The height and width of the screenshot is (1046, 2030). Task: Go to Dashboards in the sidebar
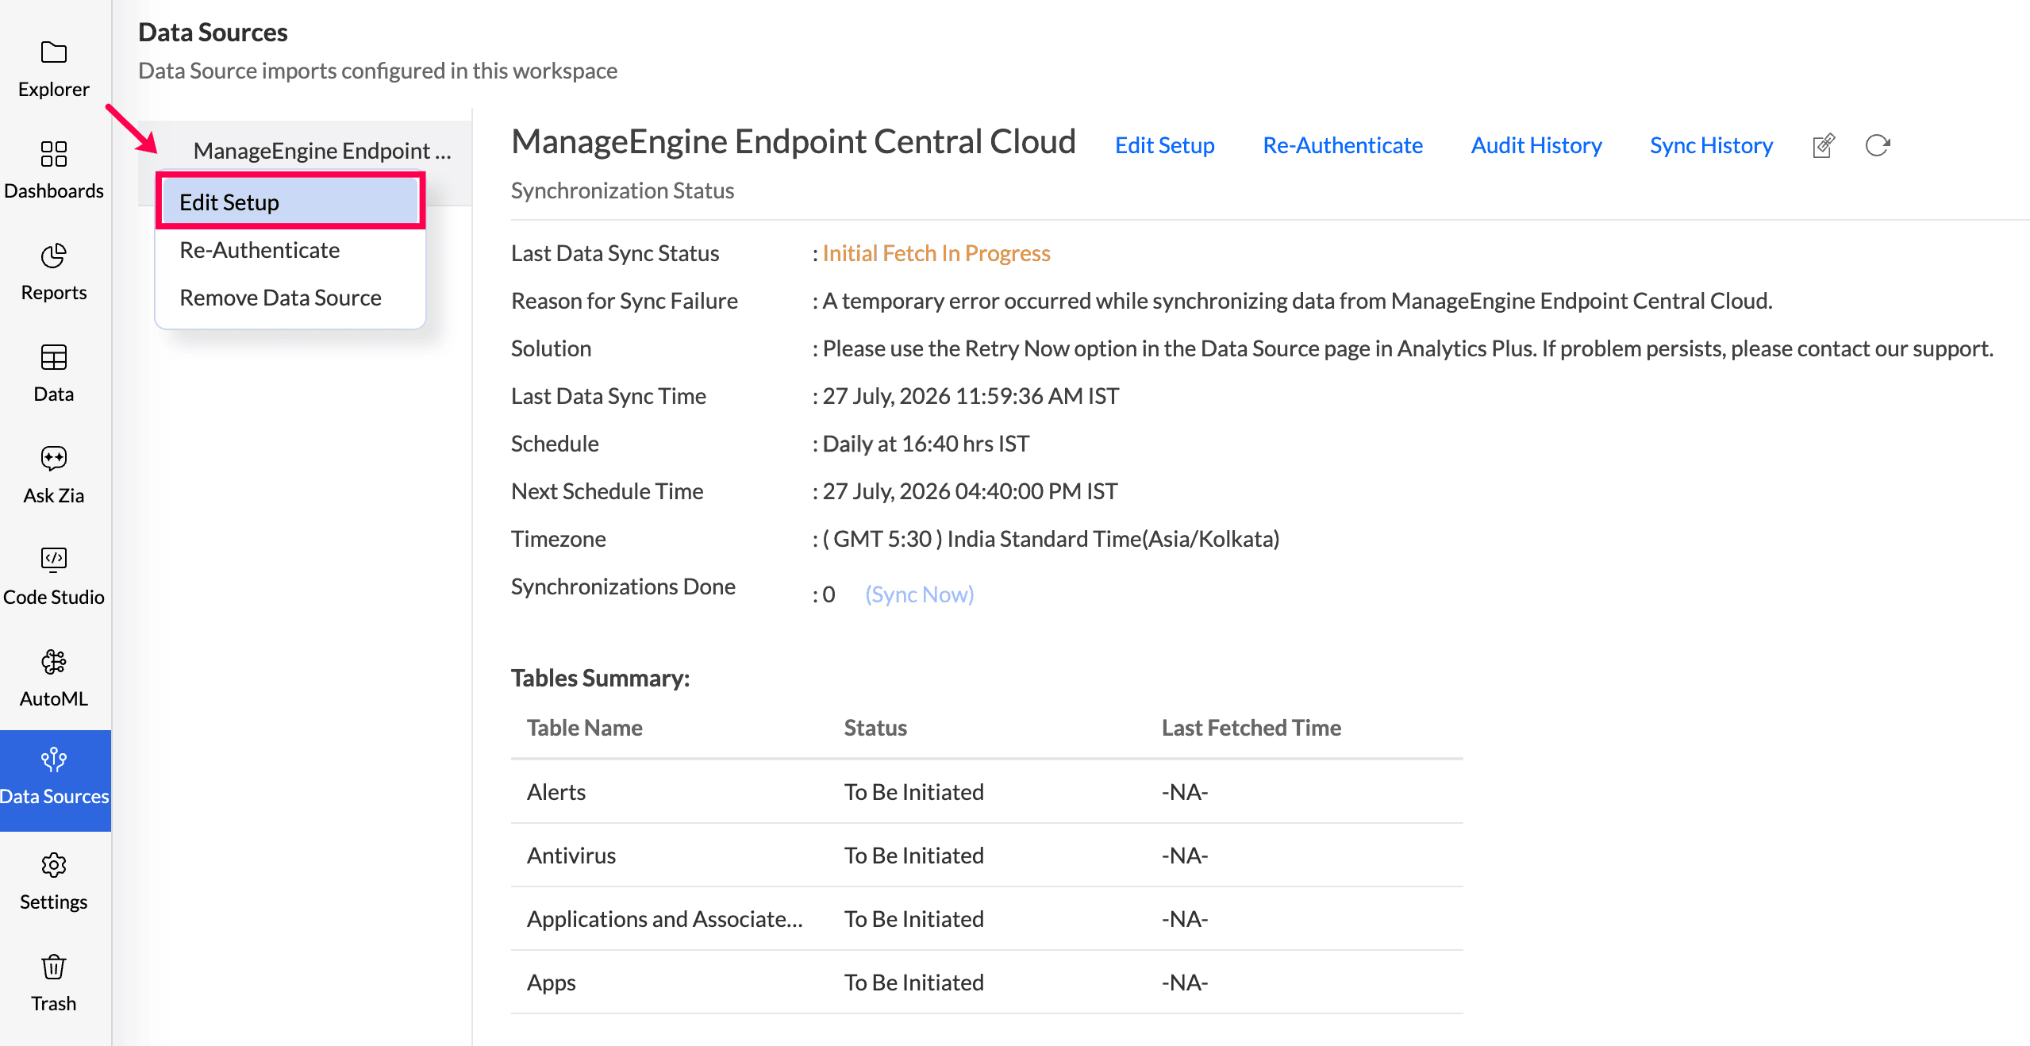pyautogui.click(x=54, y=169)
